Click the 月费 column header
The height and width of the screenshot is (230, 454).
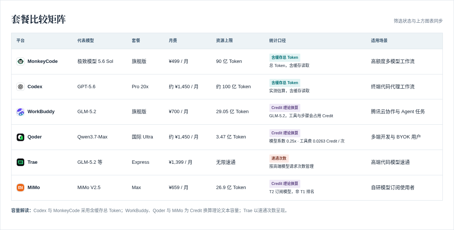173,41
